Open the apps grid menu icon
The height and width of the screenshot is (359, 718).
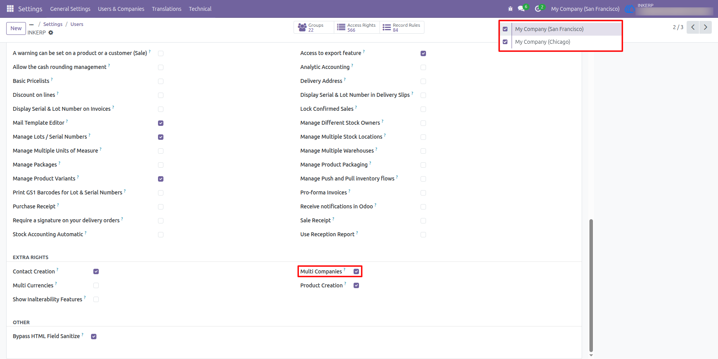tap(10, 9)
